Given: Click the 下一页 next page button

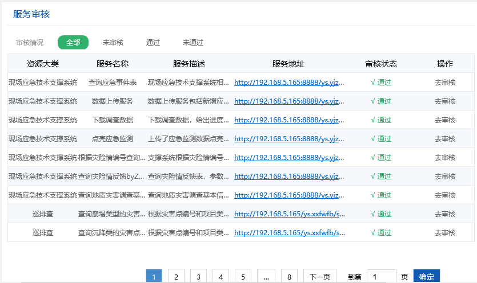Looking at the screenshot, I should point(319,277).
